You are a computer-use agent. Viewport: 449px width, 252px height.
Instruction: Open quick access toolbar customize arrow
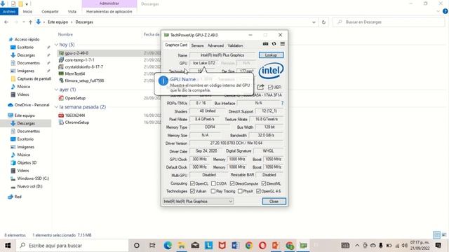click(27, 4)
